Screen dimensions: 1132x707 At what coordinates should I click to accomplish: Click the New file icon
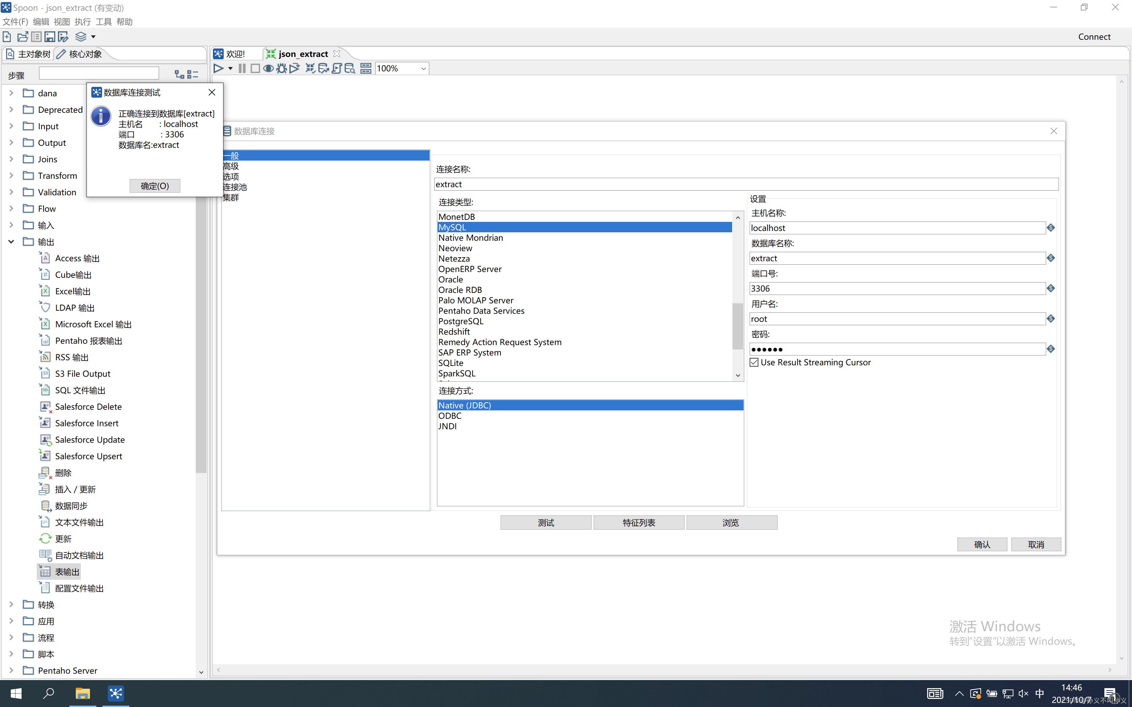pos(7,36)
